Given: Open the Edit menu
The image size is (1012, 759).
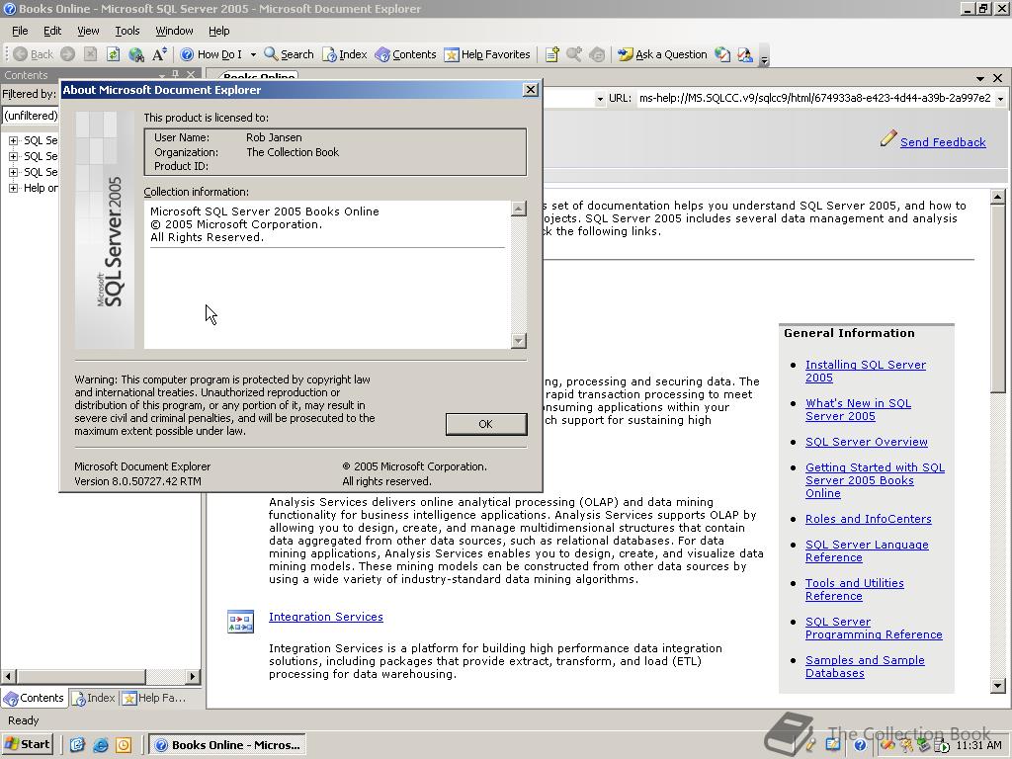Looking at the screenshot, I should pyautogui.click(x=52, y=31).
